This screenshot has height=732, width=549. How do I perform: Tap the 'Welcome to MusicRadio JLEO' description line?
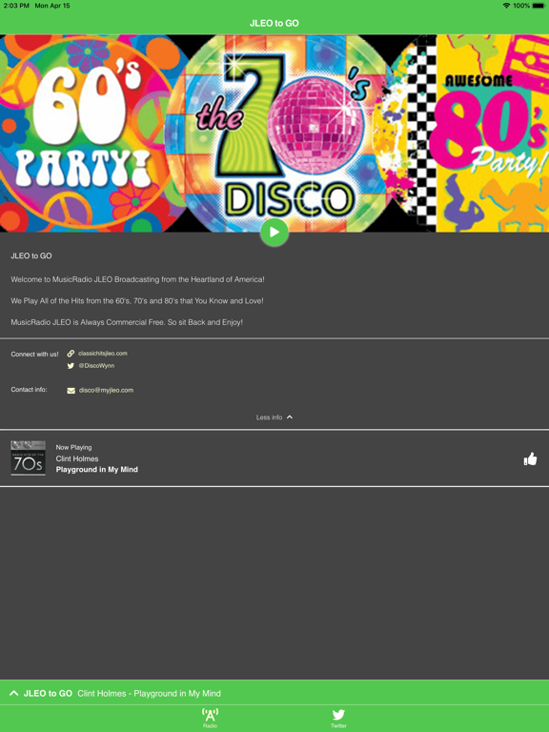(x=137, y=279)
